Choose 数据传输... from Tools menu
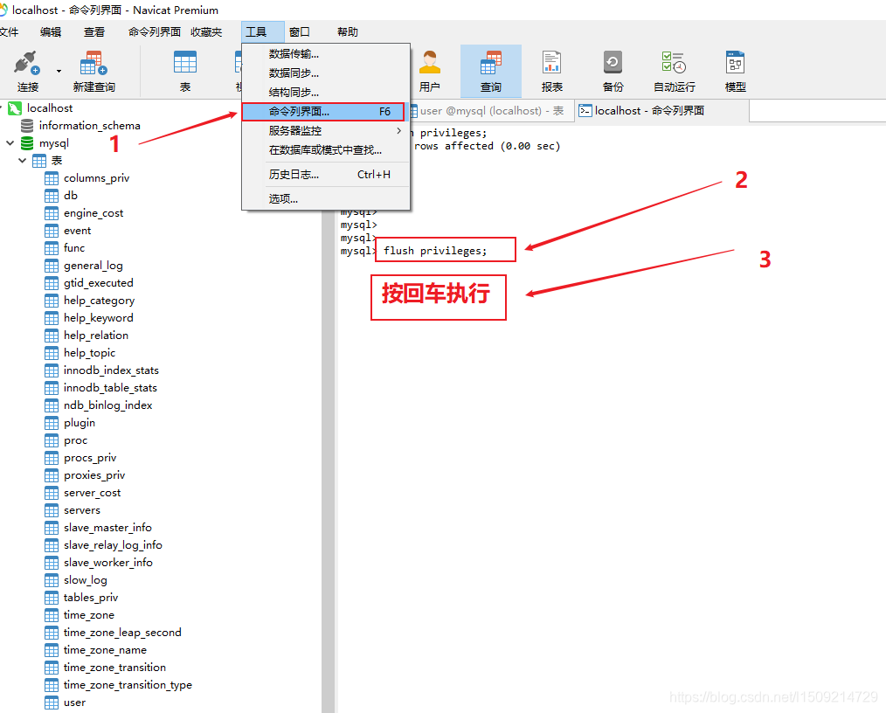This screenshot has height=713, width=886. 325,54
